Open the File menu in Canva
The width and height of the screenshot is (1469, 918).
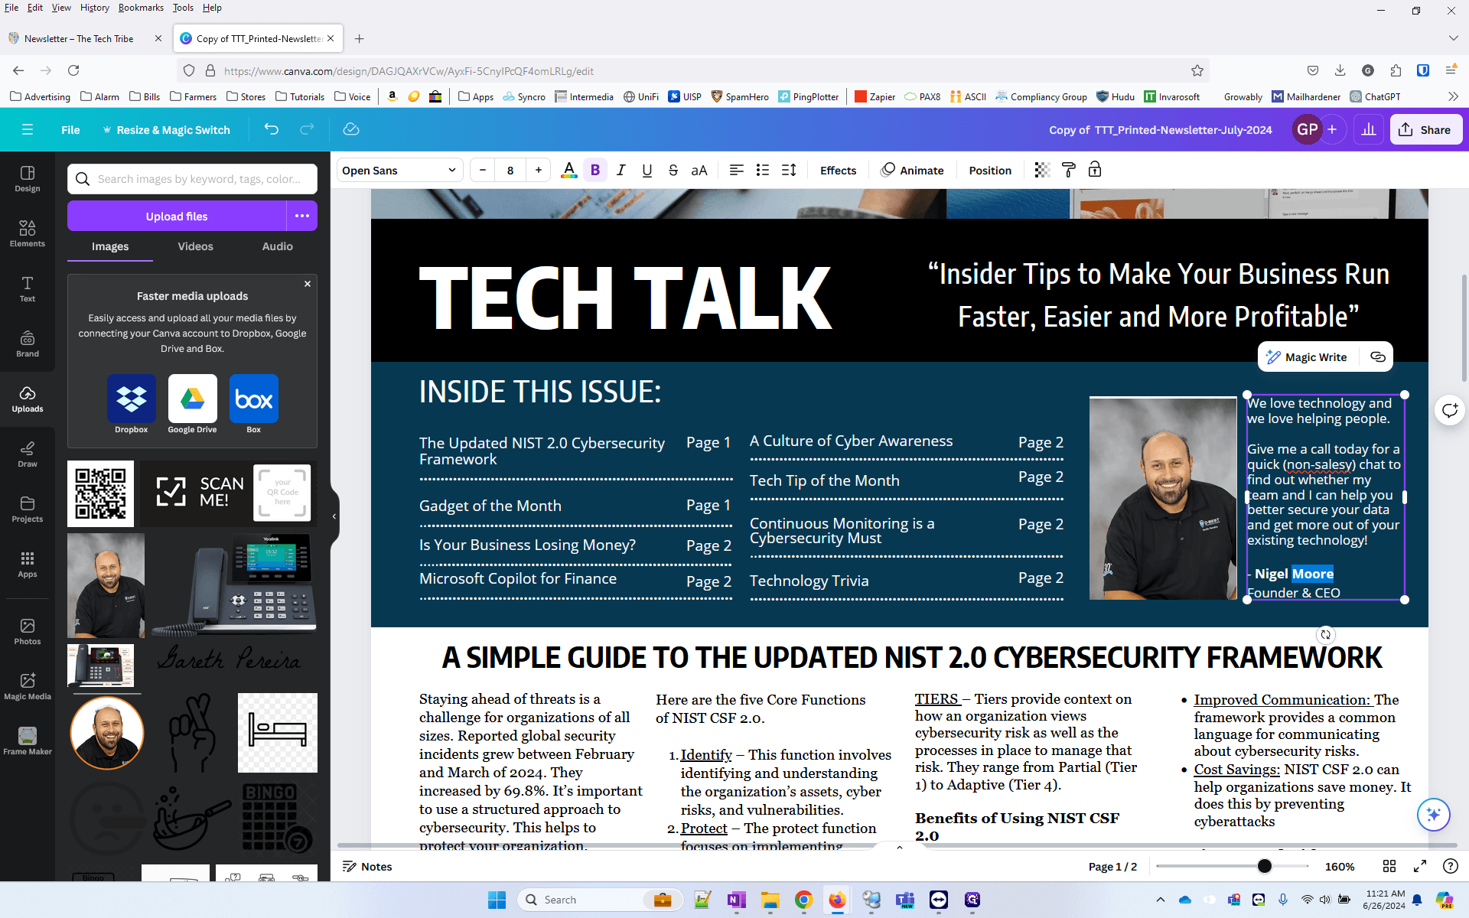[70, 129]
